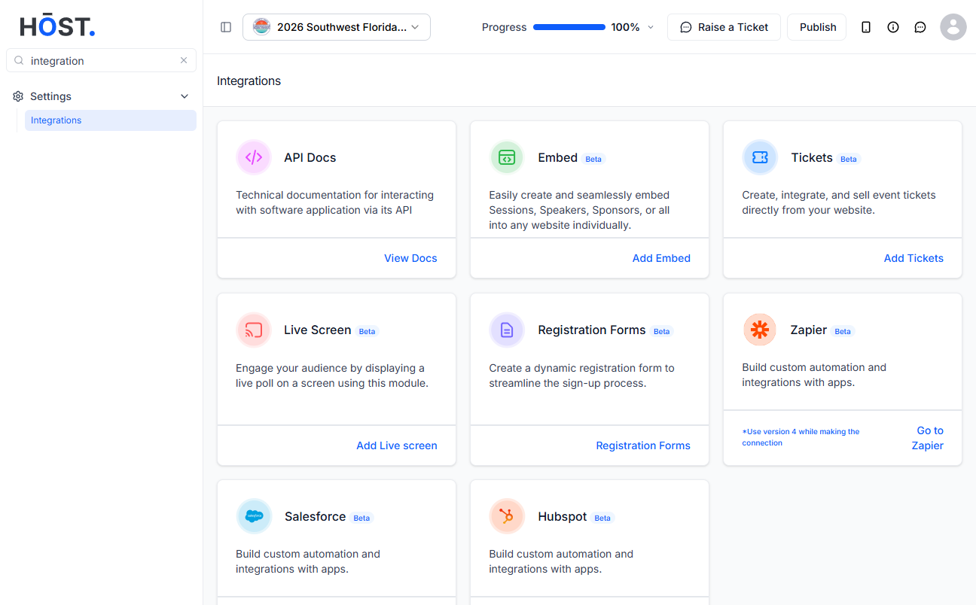This screenshot has width=976, height=605.
Task: Click the Integrations page heading
Action: click(249, 81)
